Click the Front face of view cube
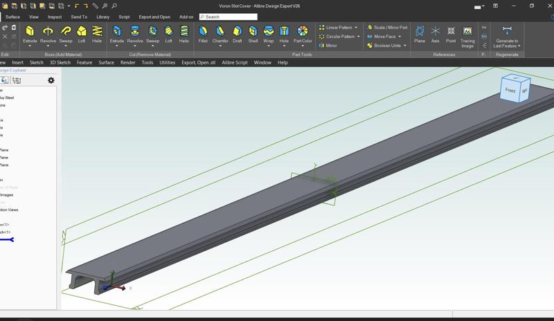The height and width of the screenshot is (321, 554). coord(510,90)
